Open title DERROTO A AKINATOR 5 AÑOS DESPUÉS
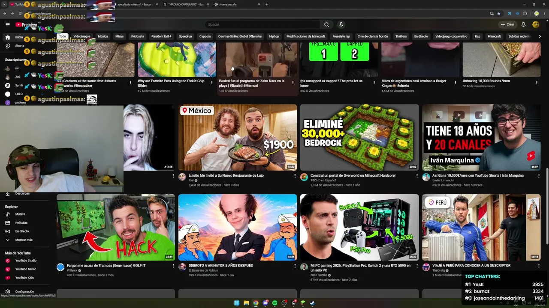 220,266
